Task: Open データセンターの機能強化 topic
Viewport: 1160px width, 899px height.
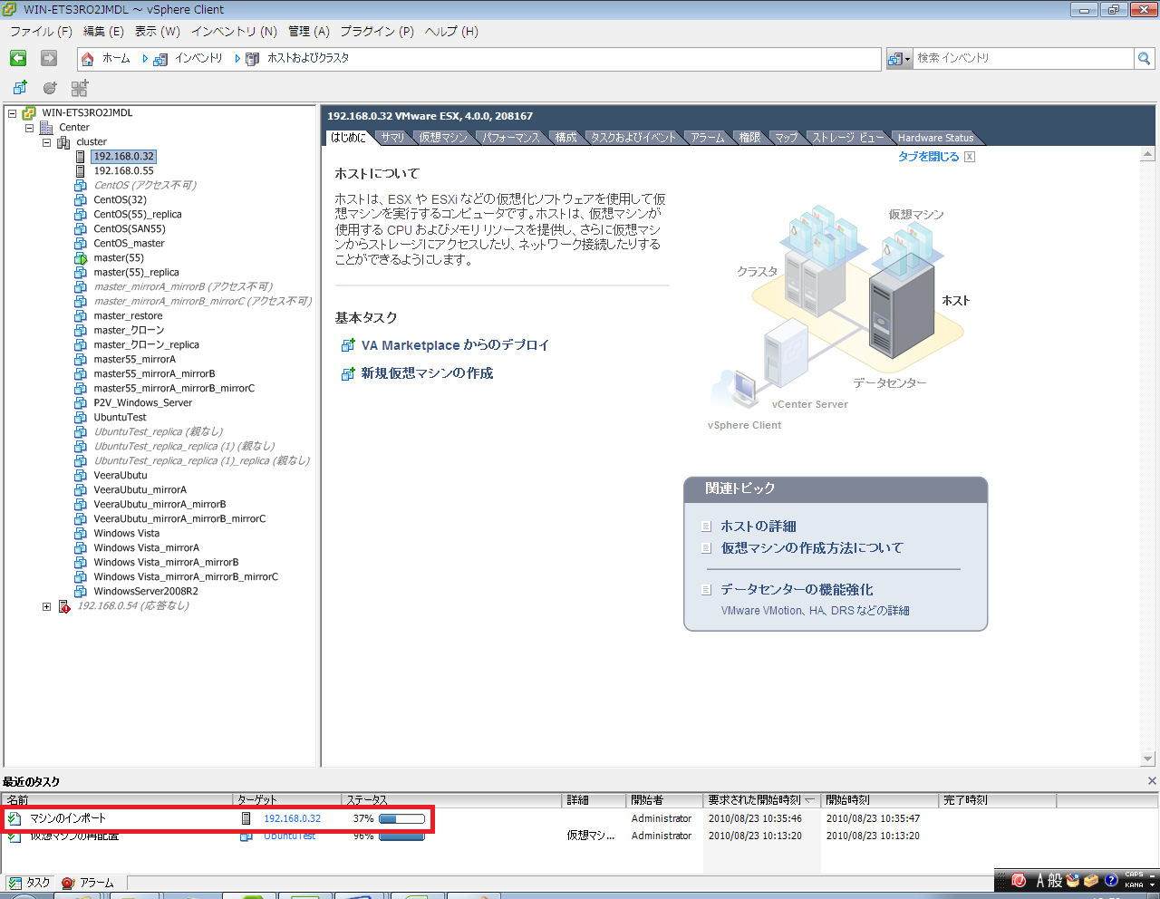Action: [x=797, y=590]
